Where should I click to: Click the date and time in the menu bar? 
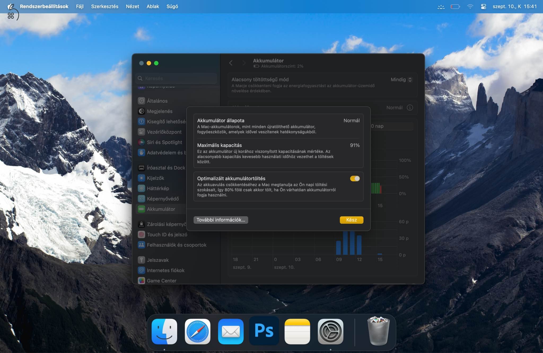point(515,6)
